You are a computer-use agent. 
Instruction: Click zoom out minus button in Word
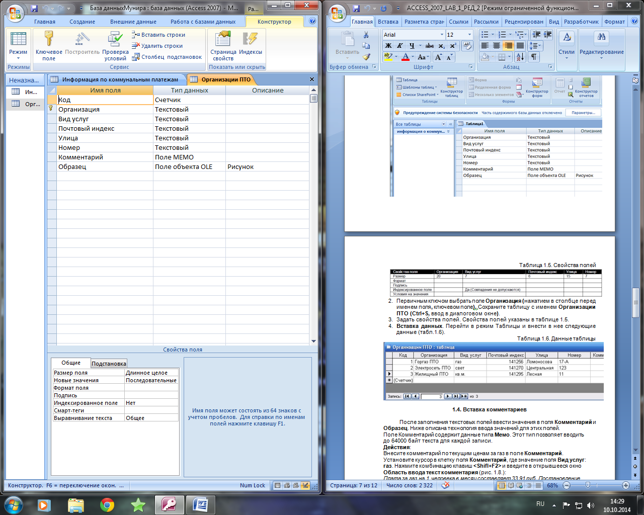coord(567,485)
